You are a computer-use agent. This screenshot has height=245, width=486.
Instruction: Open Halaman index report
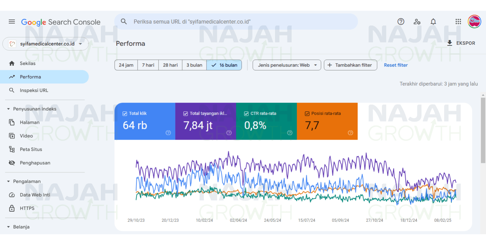pyautogui.click(x=44, y=122)
